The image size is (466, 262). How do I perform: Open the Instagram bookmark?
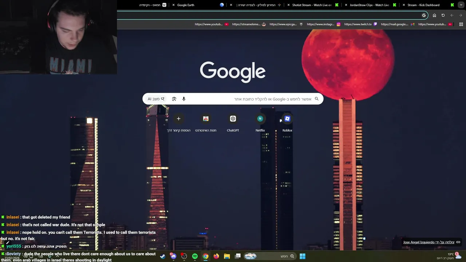pyautogui.click(x=323, y=24)
